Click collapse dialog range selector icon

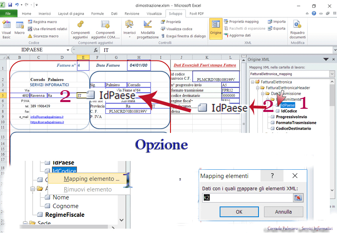[x=298, y=198]
